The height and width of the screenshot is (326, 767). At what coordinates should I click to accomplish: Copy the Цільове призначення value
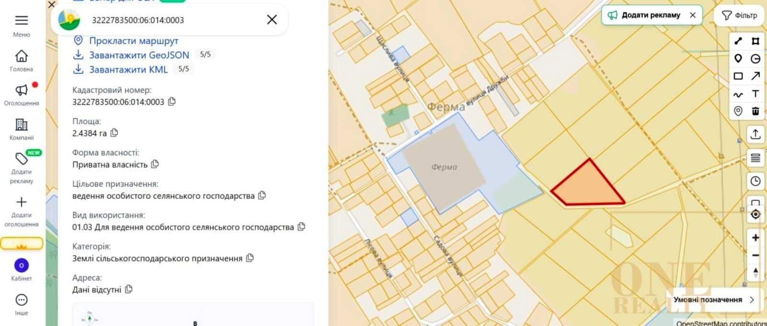tap(262, 196)
